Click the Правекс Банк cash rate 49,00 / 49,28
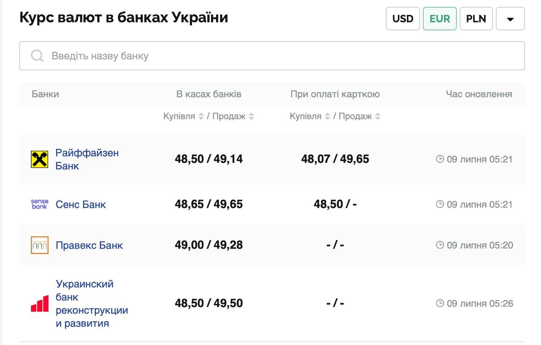This screenshot has height=345, width=541. click(209, 244)
